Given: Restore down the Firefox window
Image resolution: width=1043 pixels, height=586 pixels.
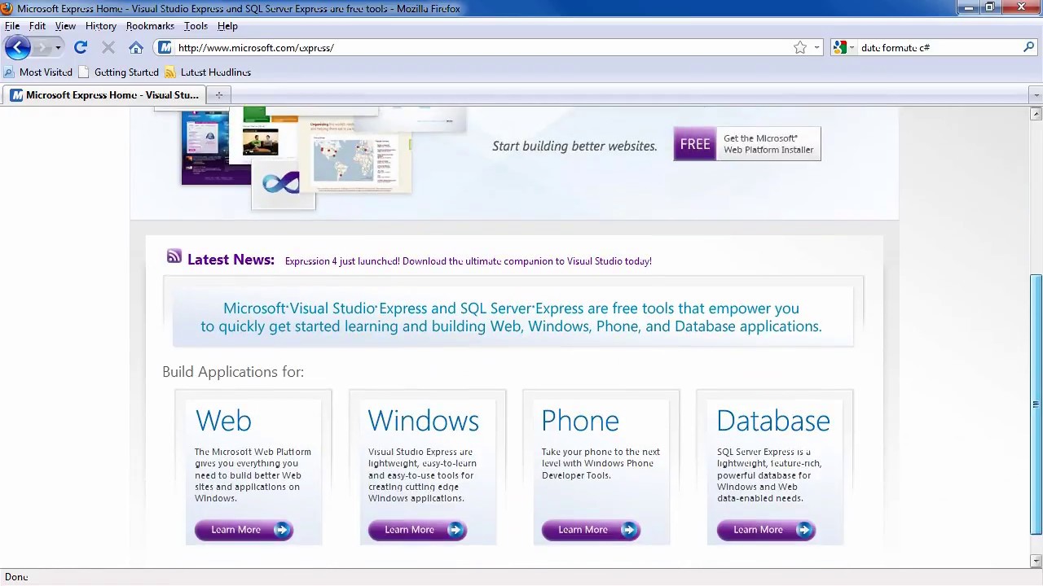Looking at the screenshot, I should click(x=990, y=8).
